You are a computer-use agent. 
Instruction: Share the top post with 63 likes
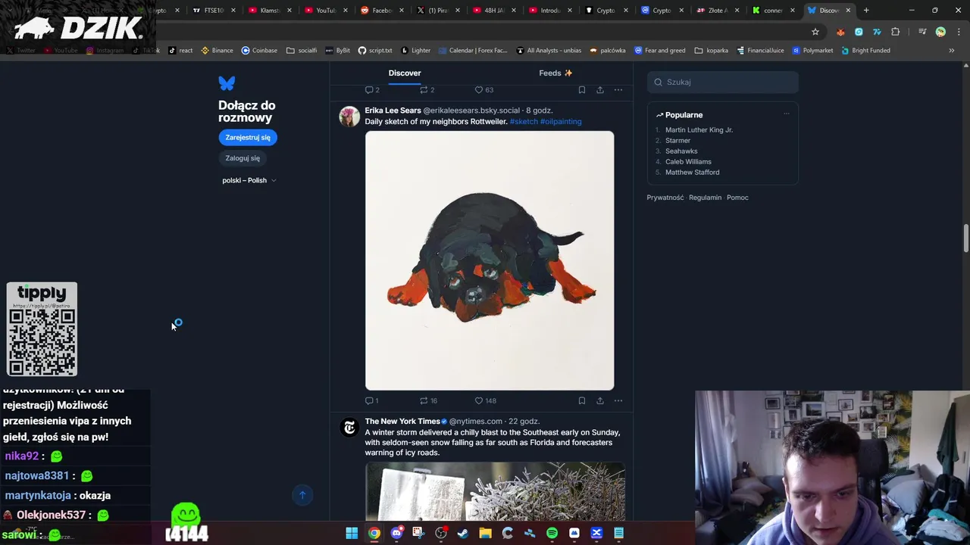[x=599, y=89]
